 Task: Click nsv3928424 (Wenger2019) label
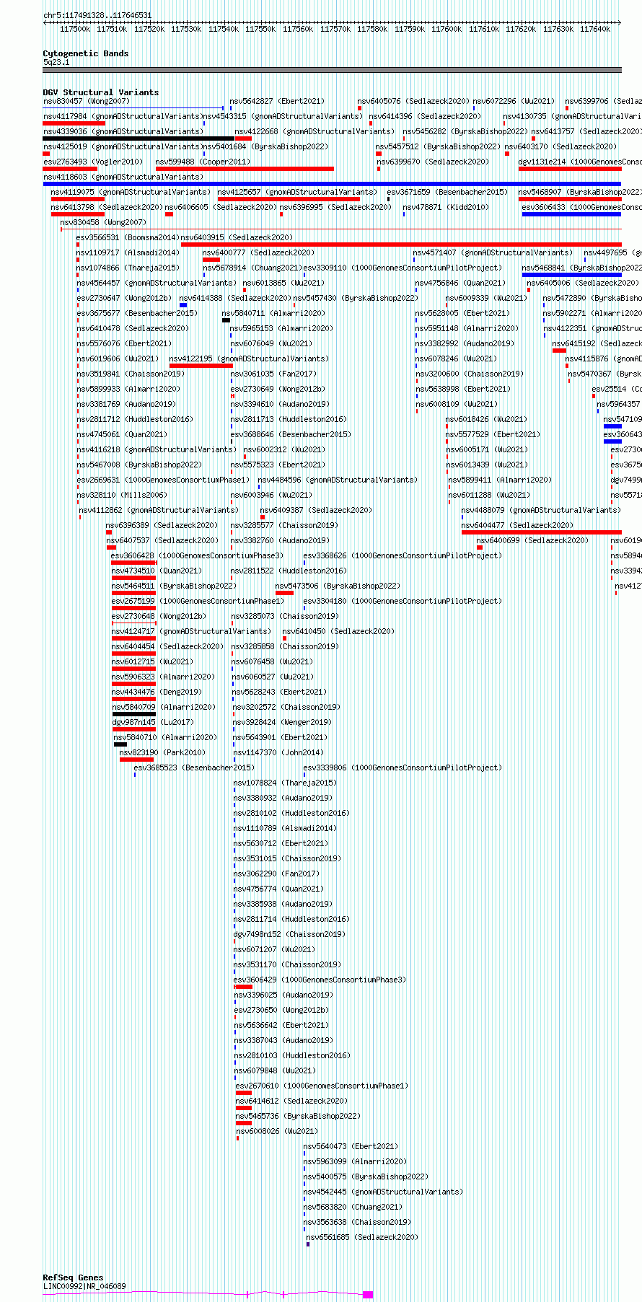(x=282, y=722)
